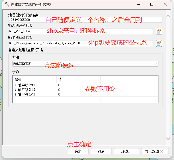Click the Z 轴平移(米) parameter name
The height and width of the screenshot is (160, 174).
[x=25, y=94]
